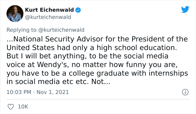Image resolution: width=196 pixels, height=114 pixels.
Task: Click the @kurteichenwald handle below the name
Action: (48, 17)
